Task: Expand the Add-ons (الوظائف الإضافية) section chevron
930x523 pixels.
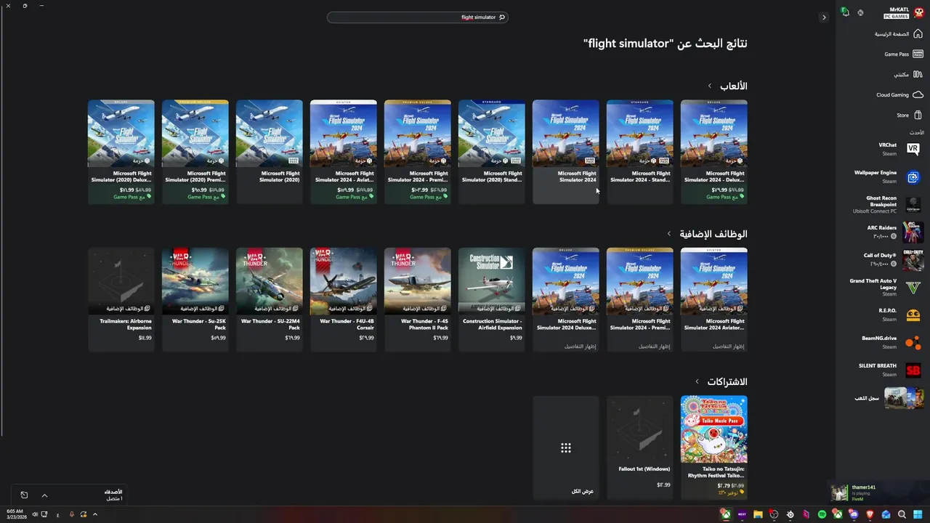Action: tap(669, 234)
